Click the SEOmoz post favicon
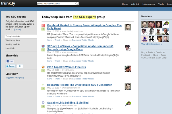Image resolution: width=172 pixels, height=114 pixels. coord(43,46)
